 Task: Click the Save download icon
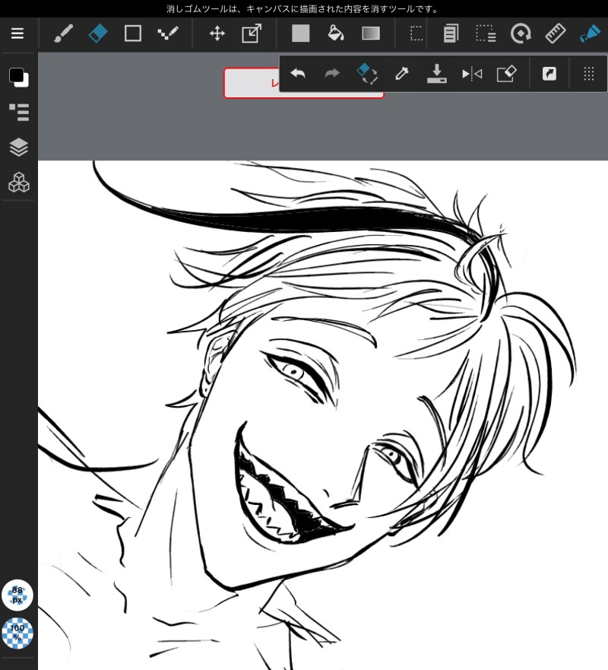coord(437,74)
